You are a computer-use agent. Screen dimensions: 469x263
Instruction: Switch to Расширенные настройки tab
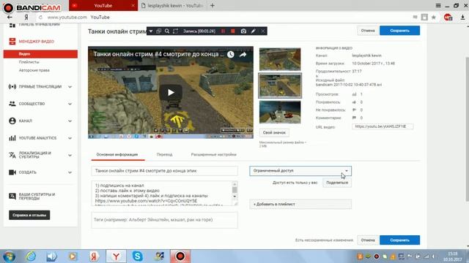213,155
